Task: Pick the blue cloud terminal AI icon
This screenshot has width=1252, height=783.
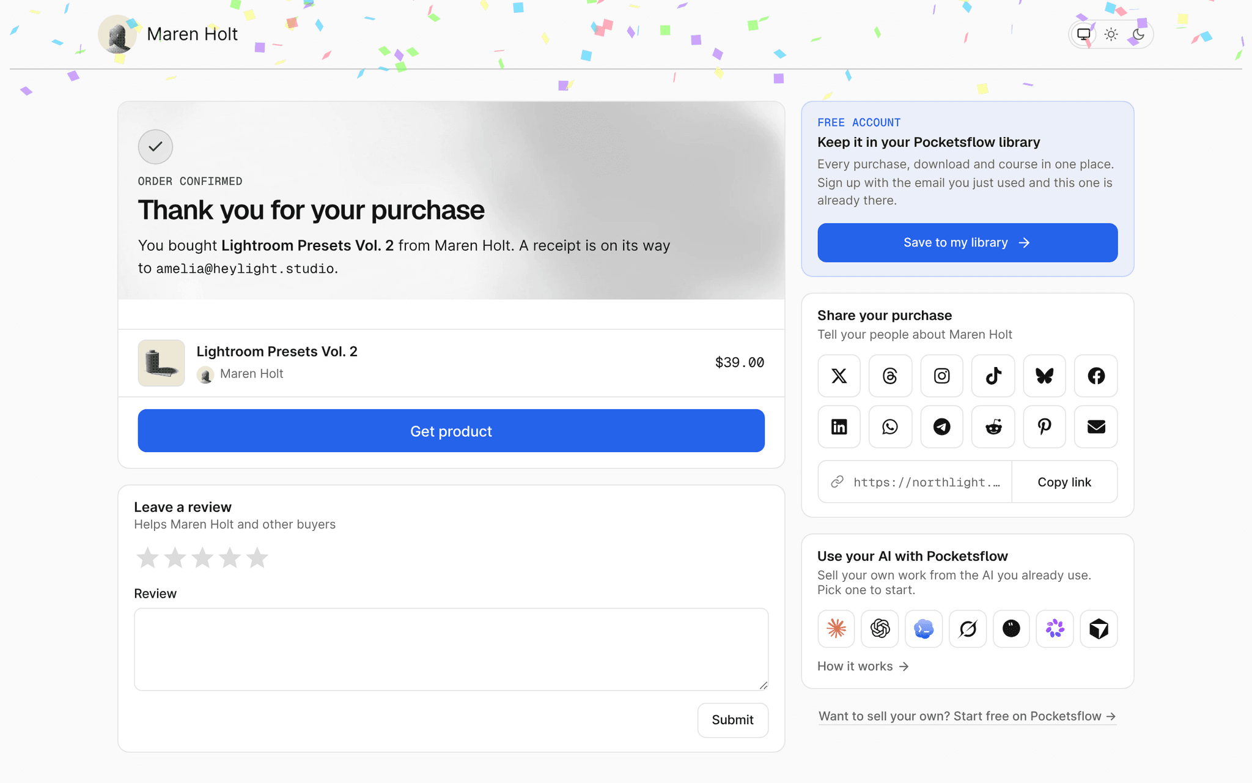Action: [x=924, y=628]
